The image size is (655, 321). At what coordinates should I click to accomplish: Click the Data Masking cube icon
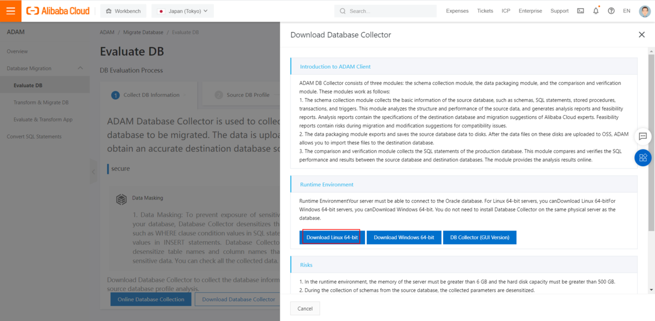click(x=122, y=199)
